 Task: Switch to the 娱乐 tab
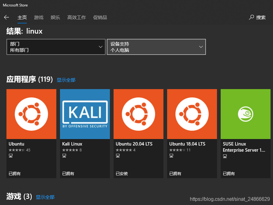pyautogui.click(x=55, y=18)
